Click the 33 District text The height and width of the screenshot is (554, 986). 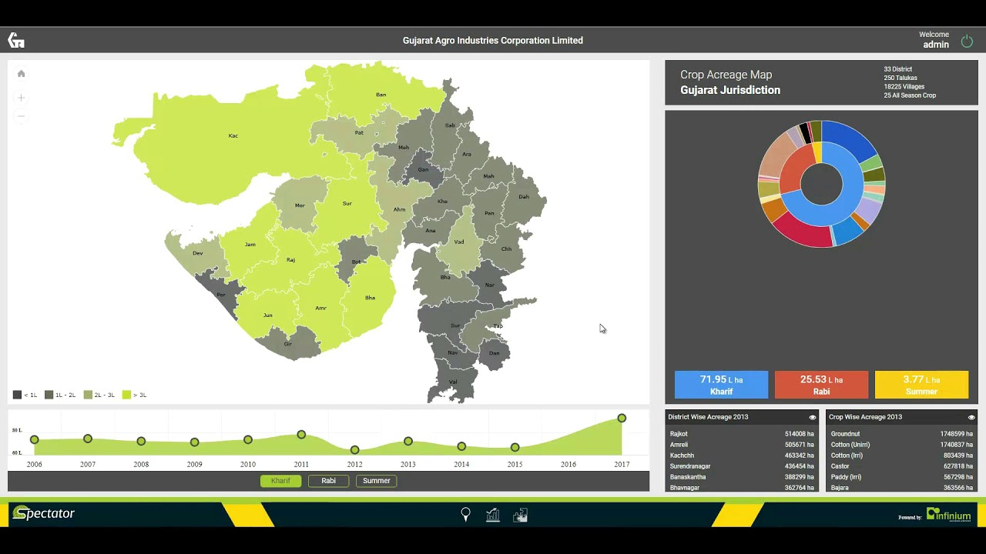[x=898, y=69]
